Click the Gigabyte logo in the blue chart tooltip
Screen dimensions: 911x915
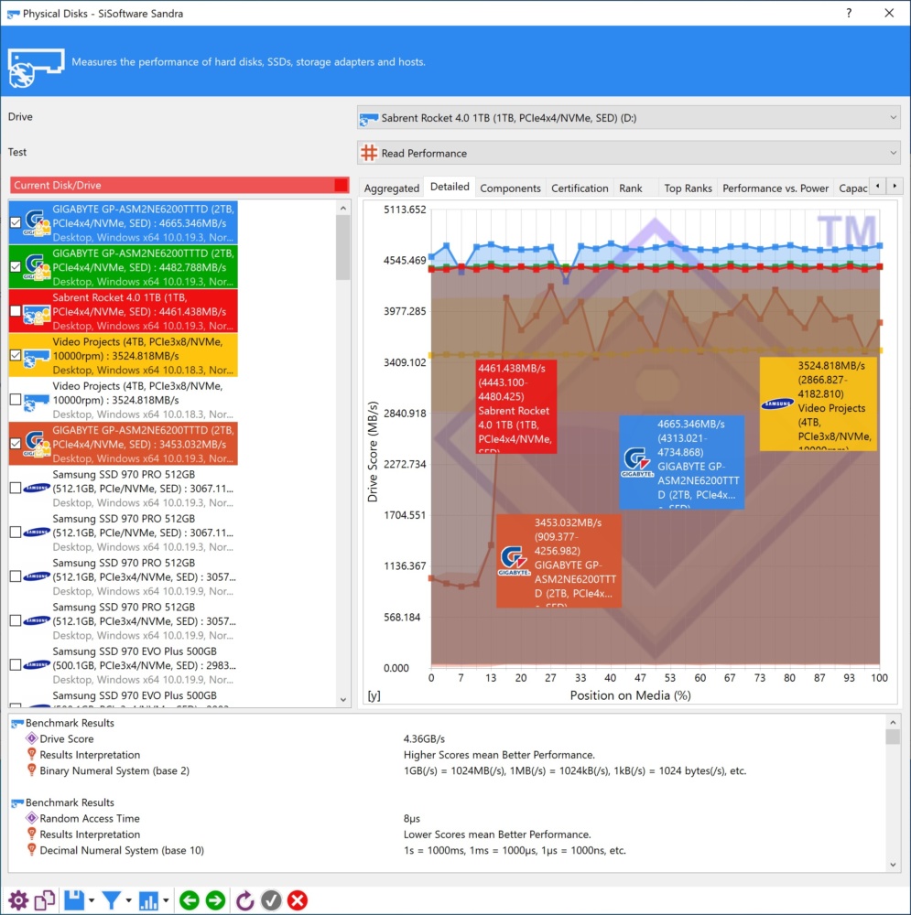pyautogui.click(x=636, y=461)
